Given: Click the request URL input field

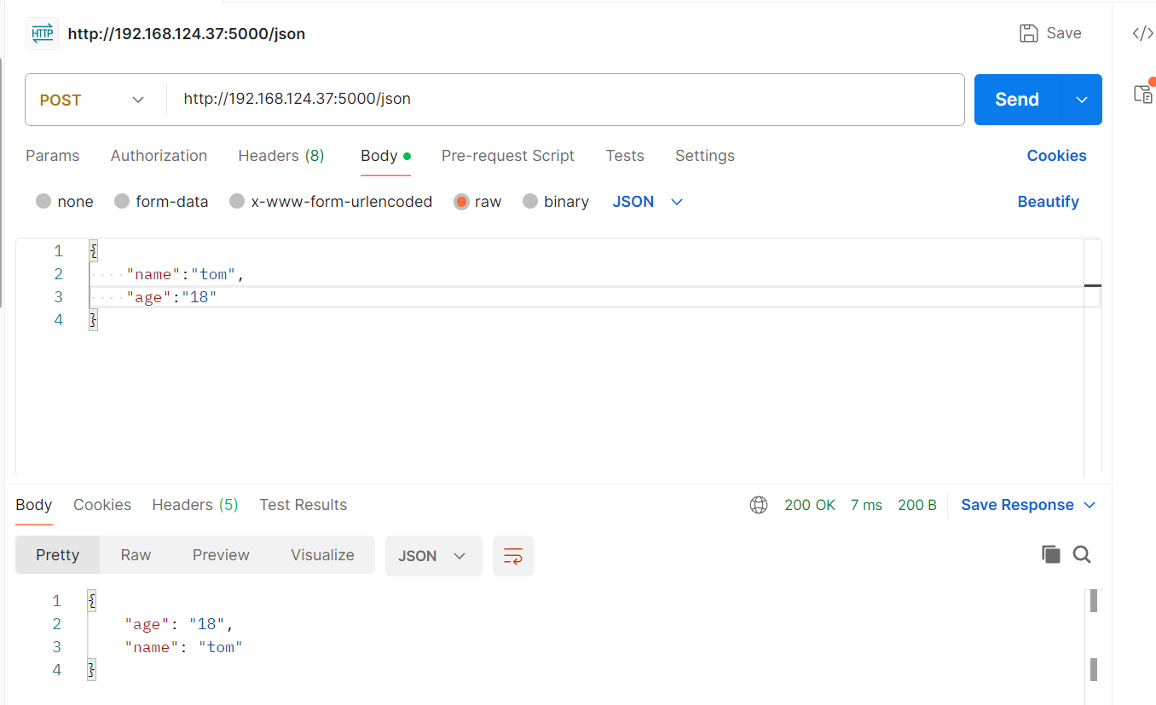Looking at the screenshot, I should [565, 100].
